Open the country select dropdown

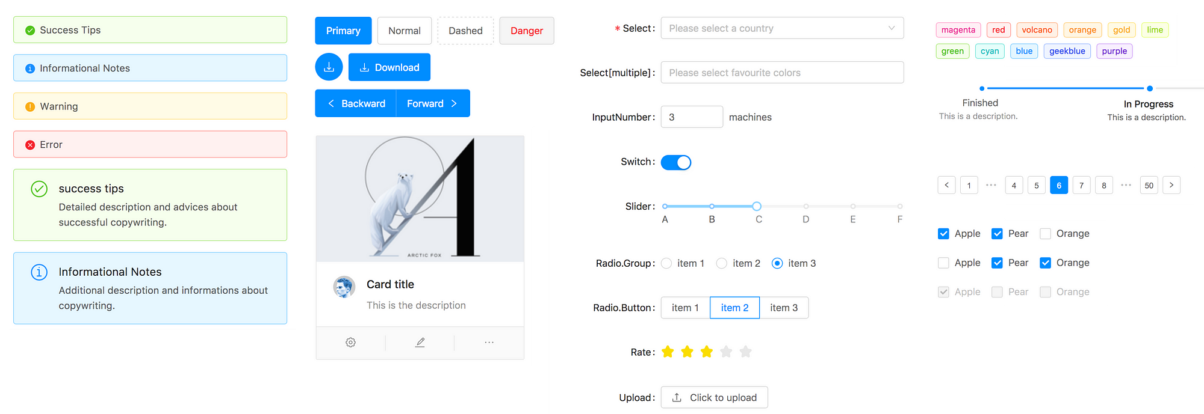pos(782,28)
